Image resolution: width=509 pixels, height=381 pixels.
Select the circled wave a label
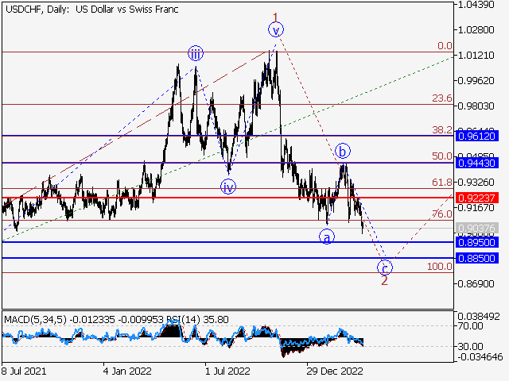327,237
